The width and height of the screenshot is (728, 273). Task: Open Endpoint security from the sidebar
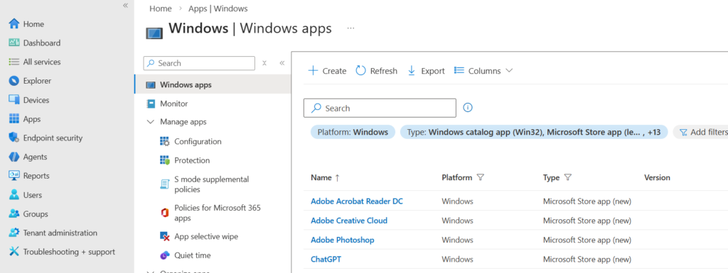[x=53, y=138]
